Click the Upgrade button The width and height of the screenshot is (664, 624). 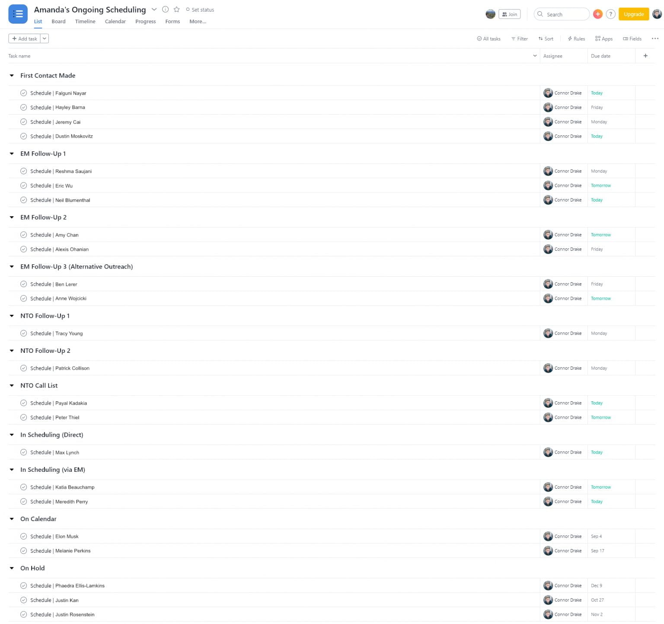(634, 14)
